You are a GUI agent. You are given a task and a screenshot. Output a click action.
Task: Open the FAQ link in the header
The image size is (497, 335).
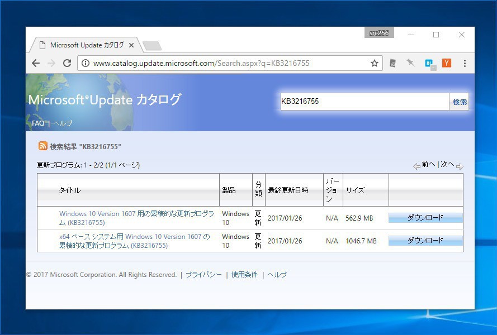[38, 123]
